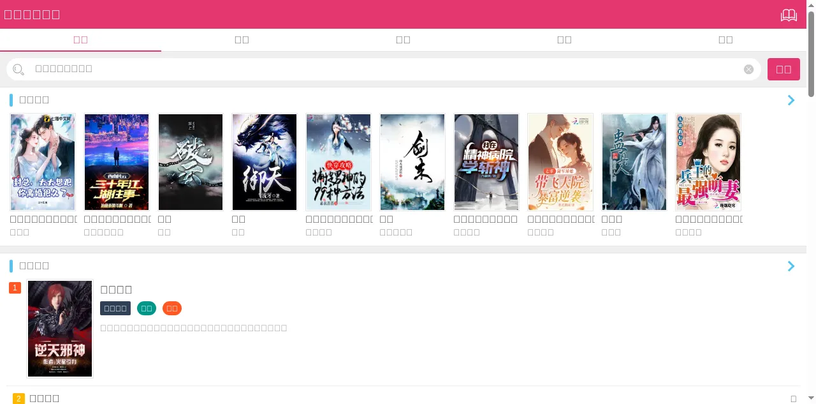Click the magnifier icon in the search bar

(18, 70)
